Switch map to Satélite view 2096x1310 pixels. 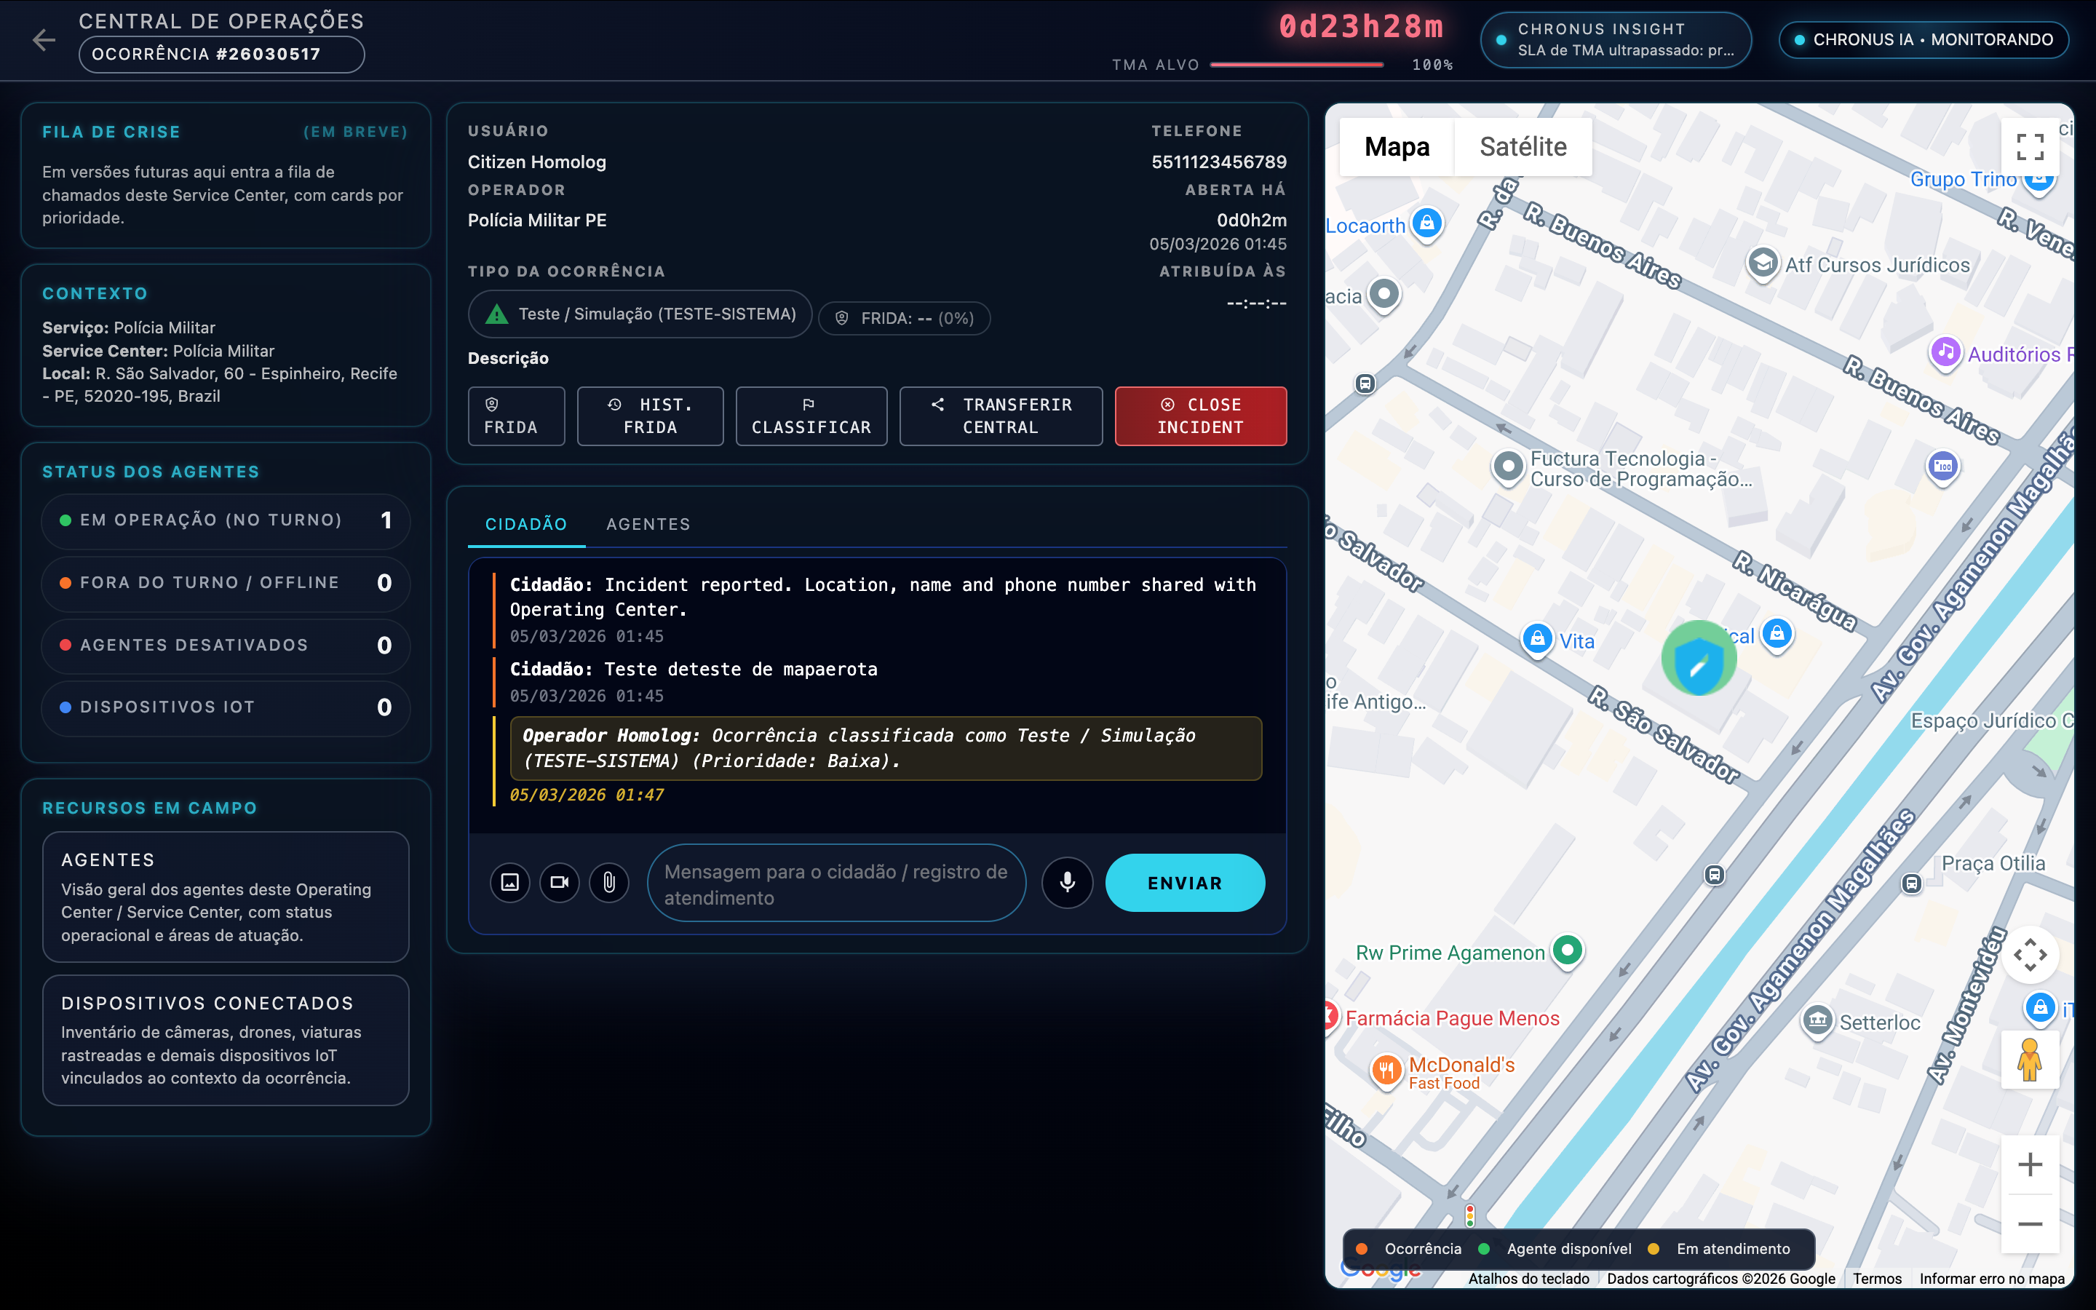(1523, 146)
